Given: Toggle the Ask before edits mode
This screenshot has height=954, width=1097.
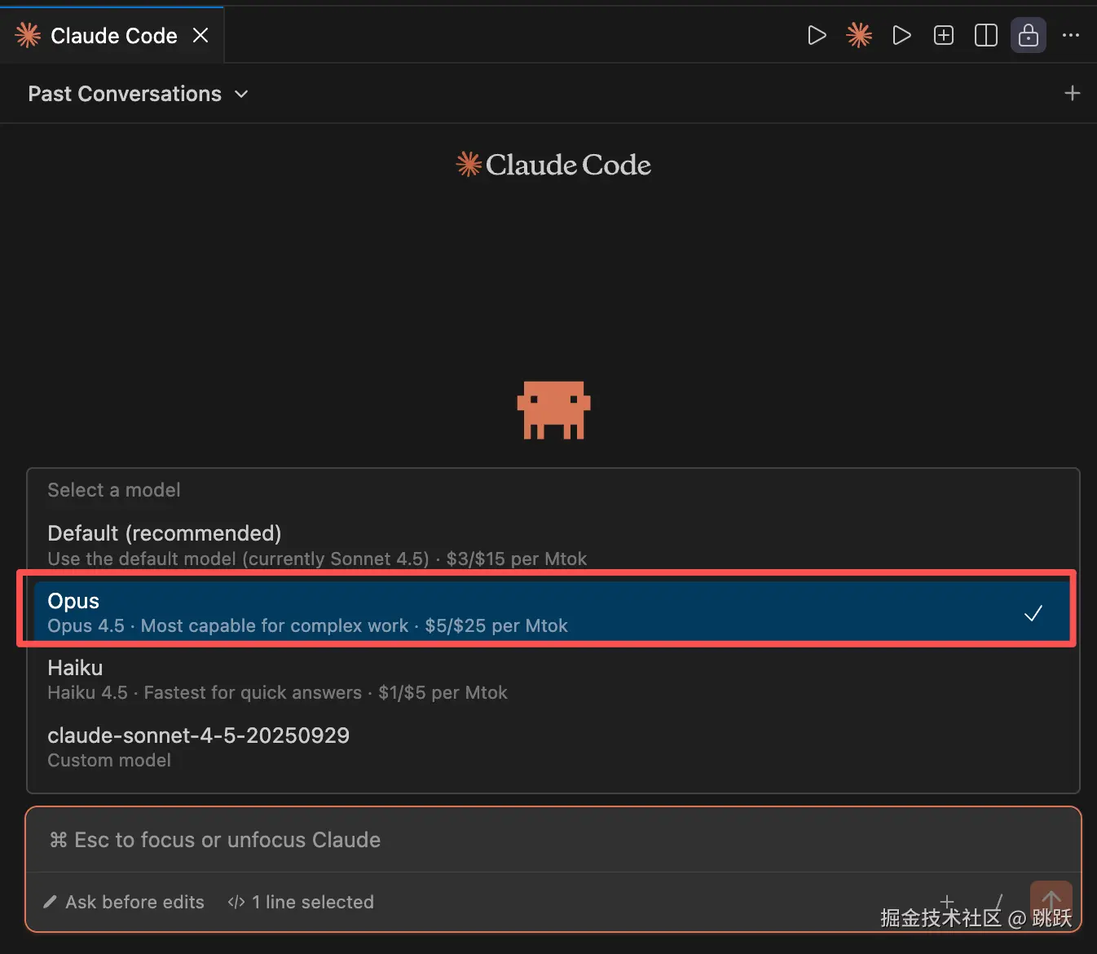Looking at the screenshot, I should [x=125, y=902].
